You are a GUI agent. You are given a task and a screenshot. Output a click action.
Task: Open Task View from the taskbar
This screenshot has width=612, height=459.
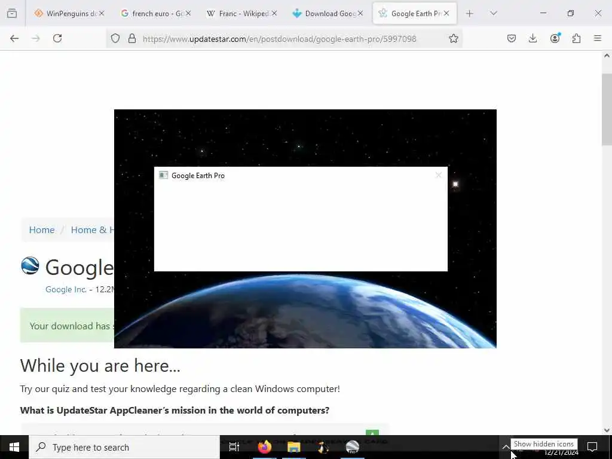coord(234,447)
